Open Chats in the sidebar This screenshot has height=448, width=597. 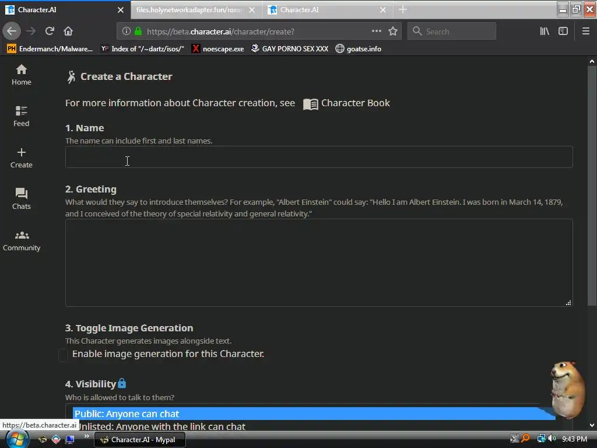click(22, 199)
